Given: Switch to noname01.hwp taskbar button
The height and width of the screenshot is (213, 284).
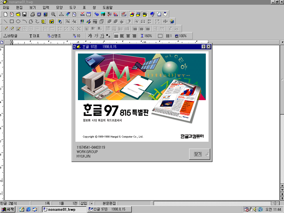Looking at the screenshot, I should click(64, 209).
